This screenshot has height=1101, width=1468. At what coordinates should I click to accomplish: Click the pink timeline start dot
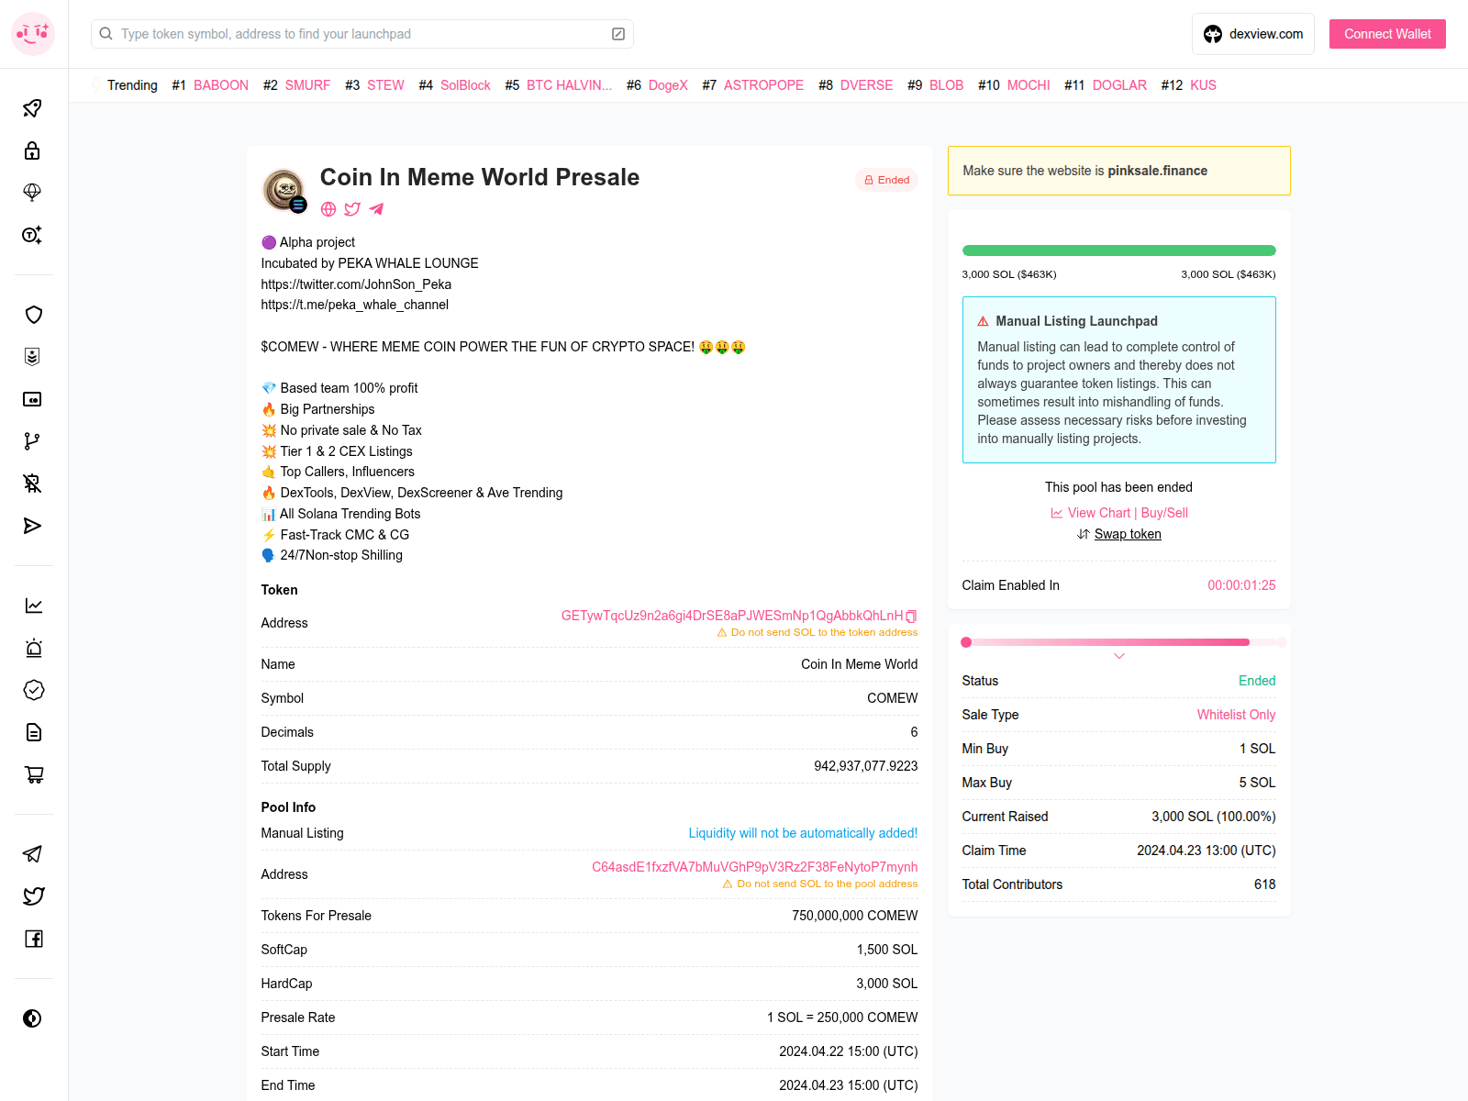click(x=966, y=642)
